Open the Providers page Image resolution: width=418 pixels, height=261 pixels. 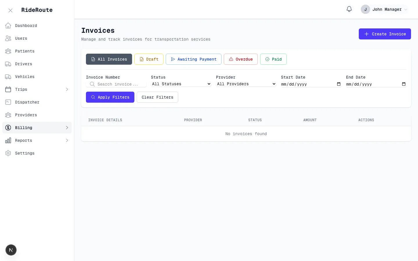[37, 115]
